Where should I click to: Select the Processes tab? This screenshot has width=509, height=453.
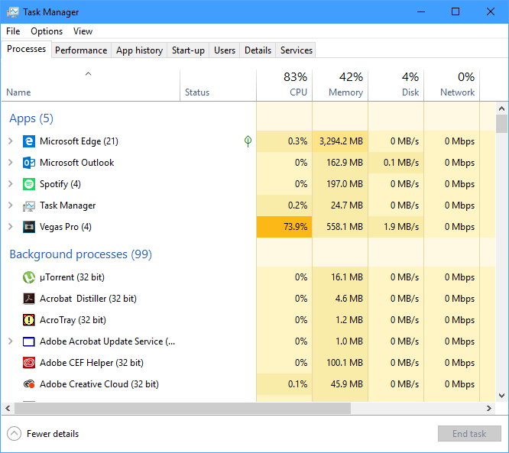(x=26, y=49)
